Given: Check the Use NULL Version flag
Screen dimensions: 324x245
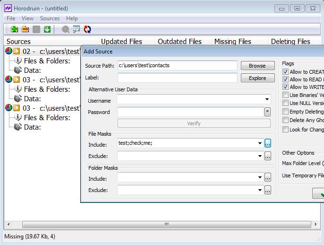Looking at the screenshot, I should (285, 103).
